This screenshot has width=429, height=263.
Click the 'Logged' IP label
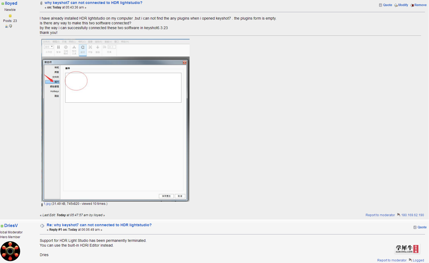click(418, 260)
